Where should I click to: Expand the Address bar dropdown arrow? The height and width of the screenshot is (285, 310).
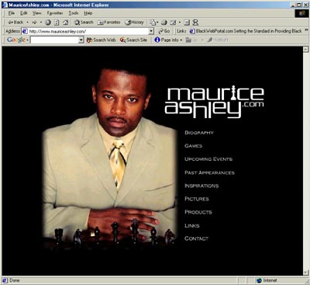click(151, 31)
